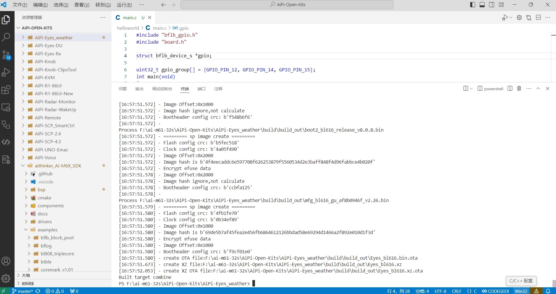556x294 pixels.
Task: Click the Run Code play icon
Action: point(505,18)
